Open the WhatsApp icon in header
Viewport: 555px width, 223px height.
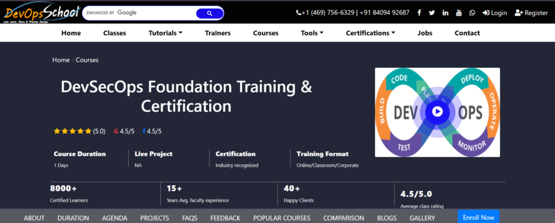[472, 13]
